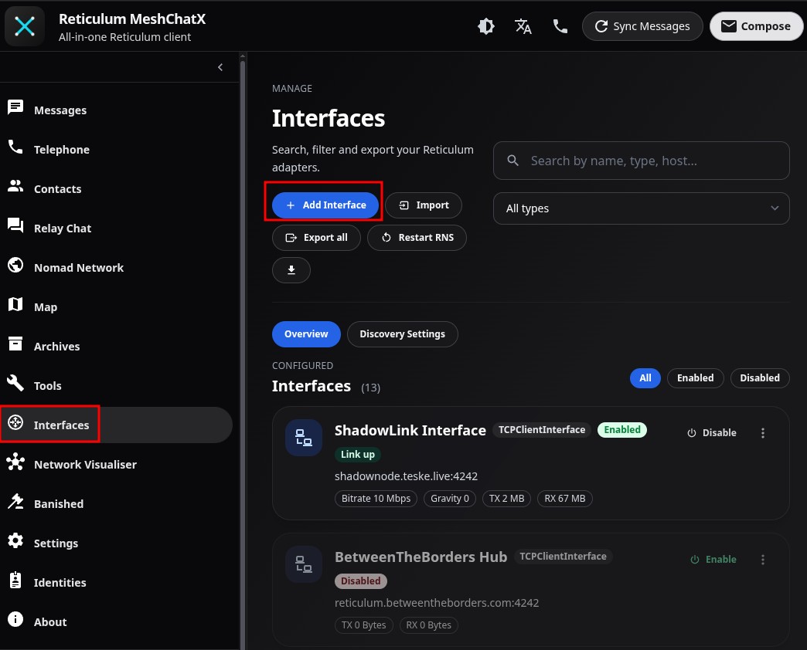Click the Bitrate 10 Mbps tag
Viewport: 807px width, 650px height.
[x=376, y=499]
